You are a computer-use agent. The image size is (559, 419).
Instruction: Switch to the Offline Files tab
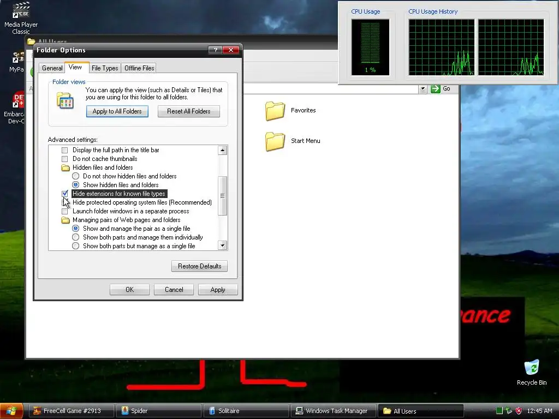coord(139,68)
